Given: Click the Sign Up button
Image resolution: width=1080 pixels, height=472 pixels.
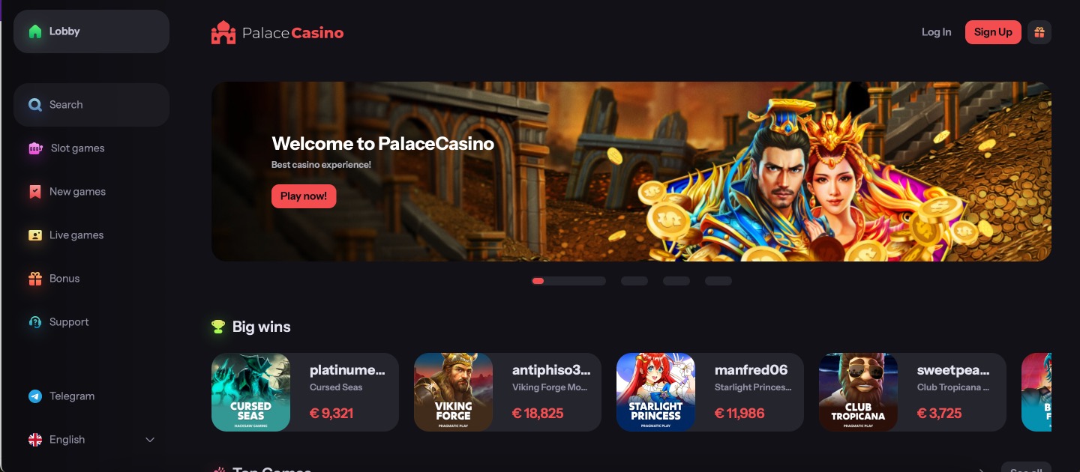Looking at the screenshot, I should [993, 32].
